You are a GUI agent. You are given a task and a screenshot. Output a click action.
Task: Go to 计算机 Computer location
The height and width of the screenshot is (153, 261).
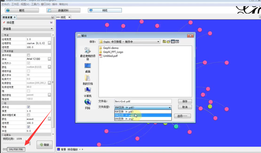click(x=88, y=92)
